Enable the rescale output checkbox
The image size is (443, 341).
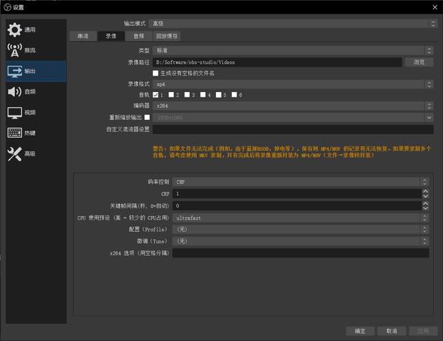[147, 117]
